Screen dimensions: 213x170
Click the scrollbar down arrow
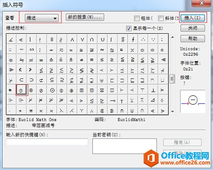(x=173, y=112)
